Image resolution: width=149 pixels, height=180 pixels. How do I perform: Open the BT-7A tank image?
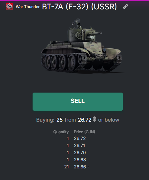pos(82,46)
